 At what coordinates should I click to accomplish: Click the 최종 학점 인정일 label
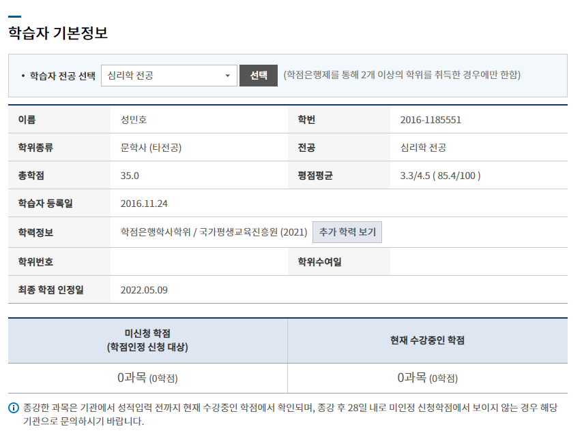pyautogui.click(x=51, y=289)
